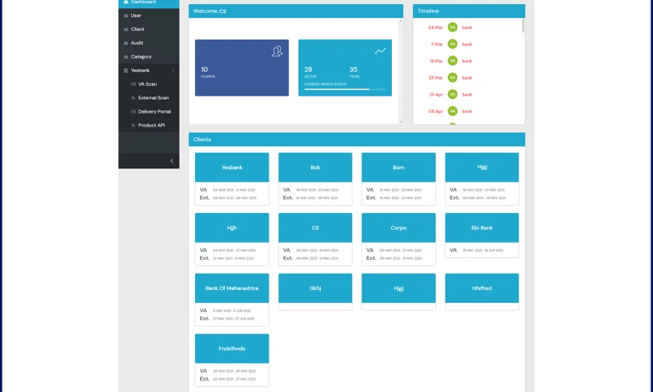Click the 04 Mar timeline date
Screen dimensions: 653x392
[435, 28]
